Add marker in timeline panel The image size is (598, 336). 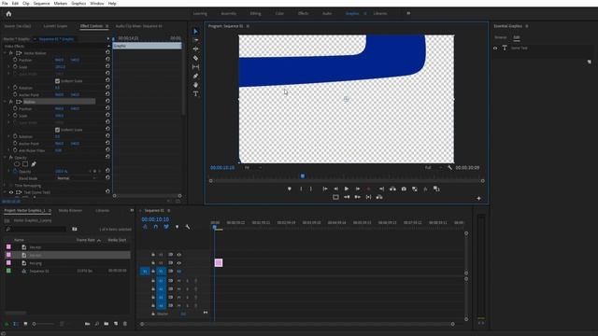tap(177, 227)
